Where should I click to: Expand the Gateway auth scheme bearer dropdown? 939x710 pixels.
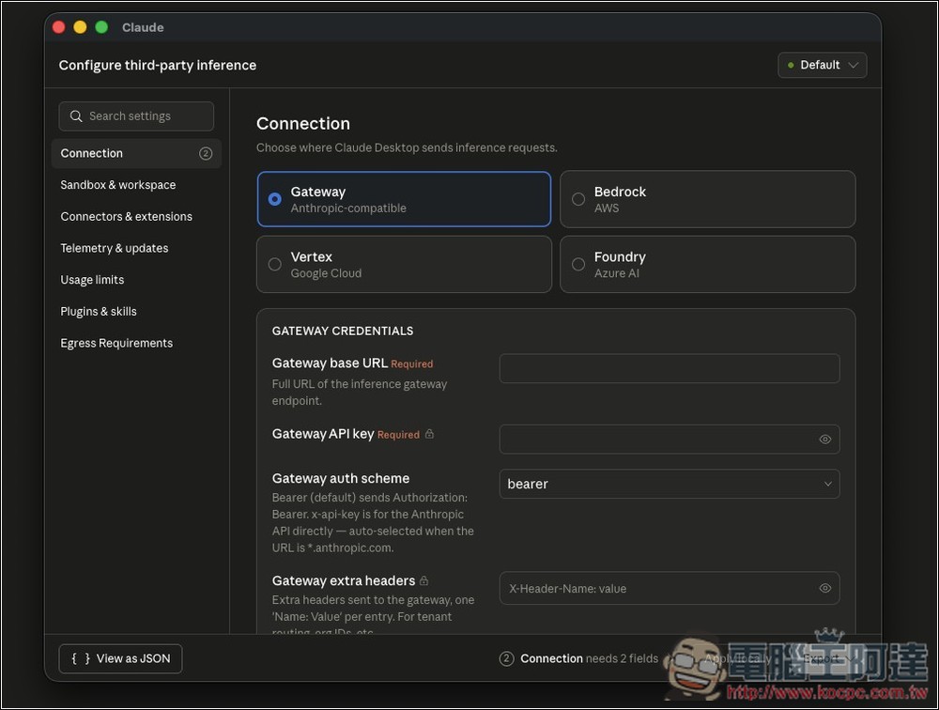pyautogui.click(x=669, y=484)
